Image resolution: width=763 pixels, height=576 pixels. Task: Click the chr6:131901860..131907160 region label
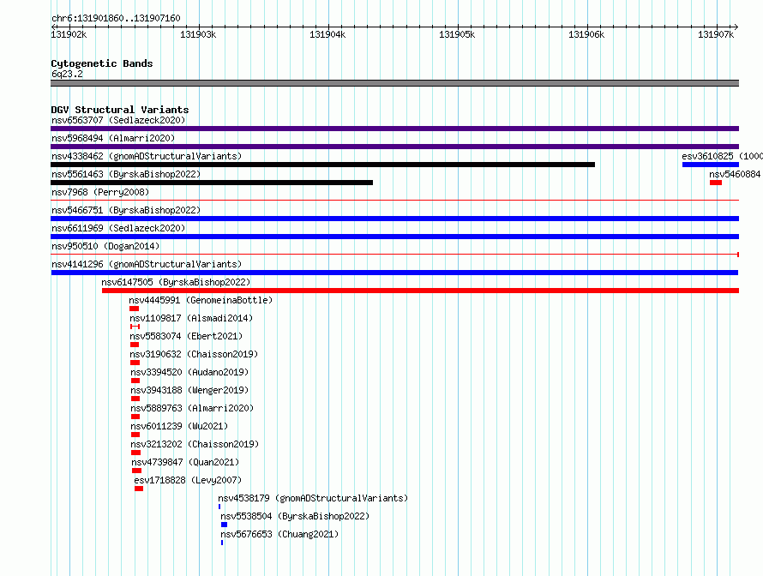[116, 18]
